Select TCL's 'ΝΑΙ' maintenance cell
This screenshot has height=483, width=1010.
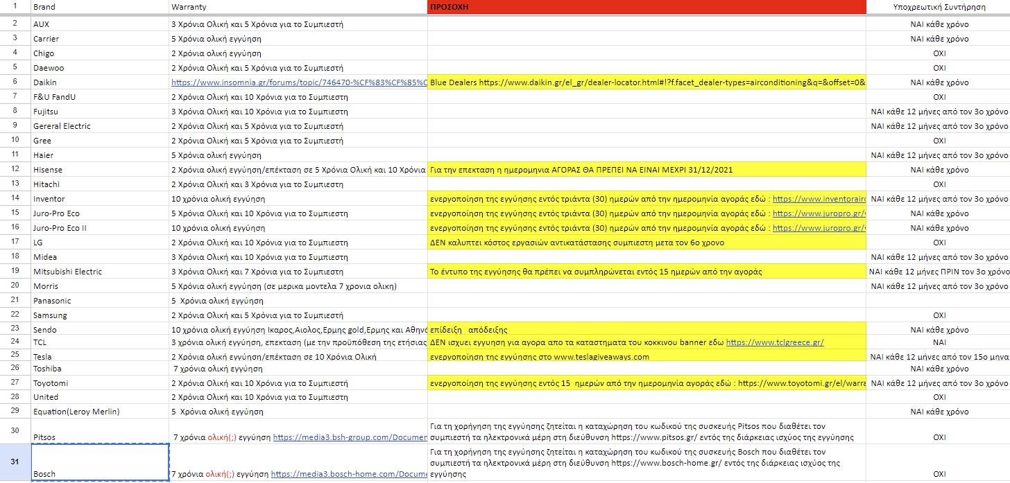[x=939, y=342]
